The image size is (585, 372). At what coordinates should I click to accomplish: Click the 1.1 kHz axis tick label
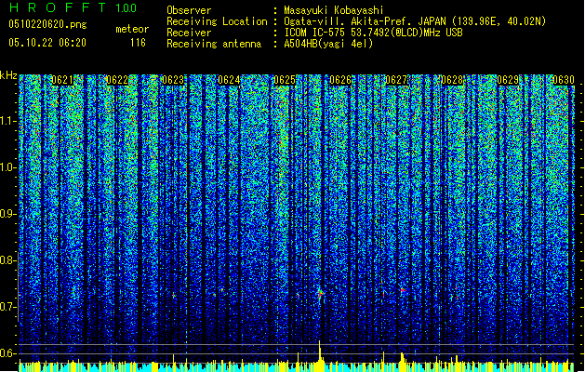[8, 121]
